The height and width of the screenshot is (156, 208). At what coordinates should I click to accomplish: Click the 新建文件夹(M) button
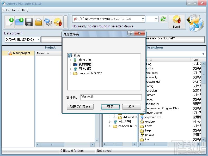click(80, 107)
